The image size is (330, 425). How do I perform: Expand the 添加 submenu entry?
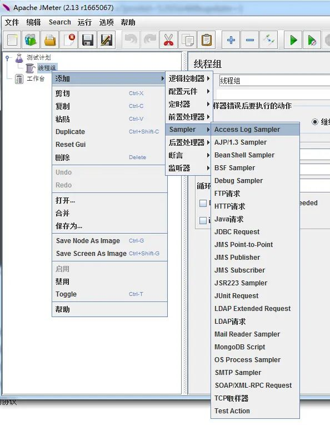pos(109,78)
